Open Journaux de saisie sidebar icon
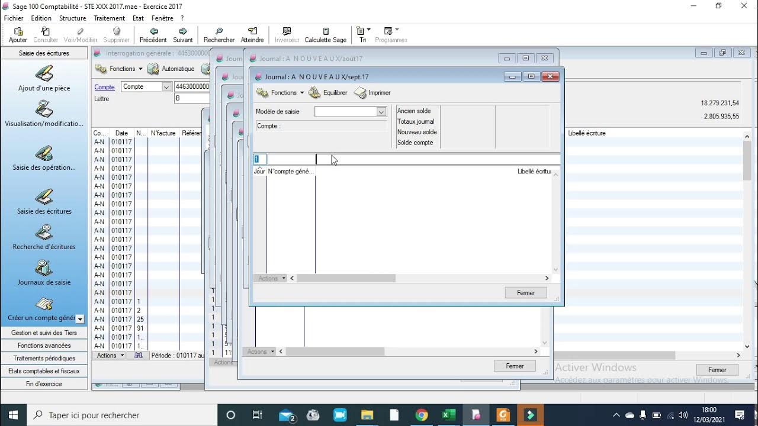The height and width of the screenshot is (426, 758). coord(44,273)
